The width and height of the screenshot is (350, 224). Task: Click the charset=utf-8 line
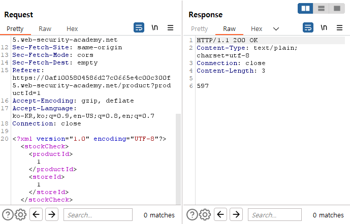223,55
